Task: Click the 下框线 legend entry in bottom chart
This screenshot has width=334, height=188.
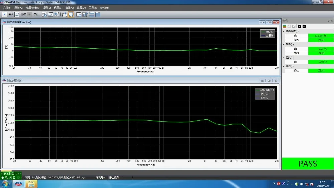Action: pos(262,98)
